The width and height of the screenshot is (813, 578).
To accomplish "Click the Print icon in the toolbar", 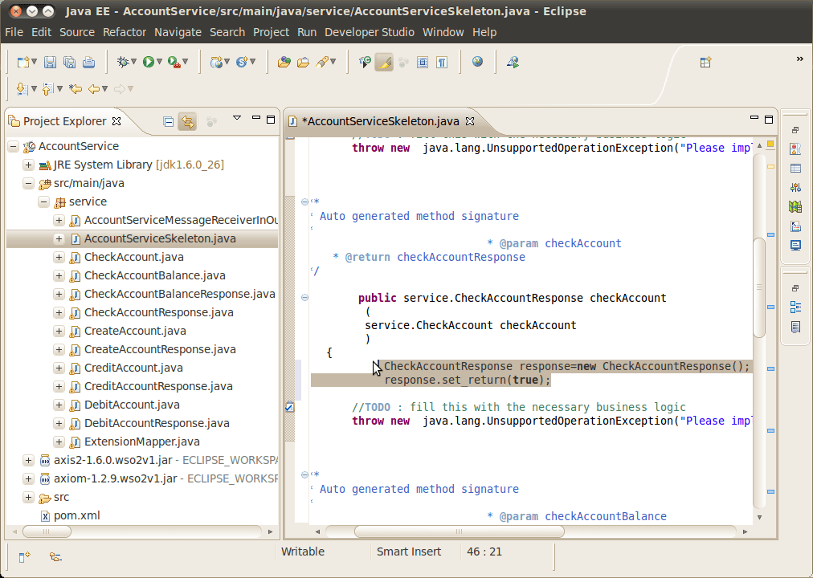I will 88,62.
